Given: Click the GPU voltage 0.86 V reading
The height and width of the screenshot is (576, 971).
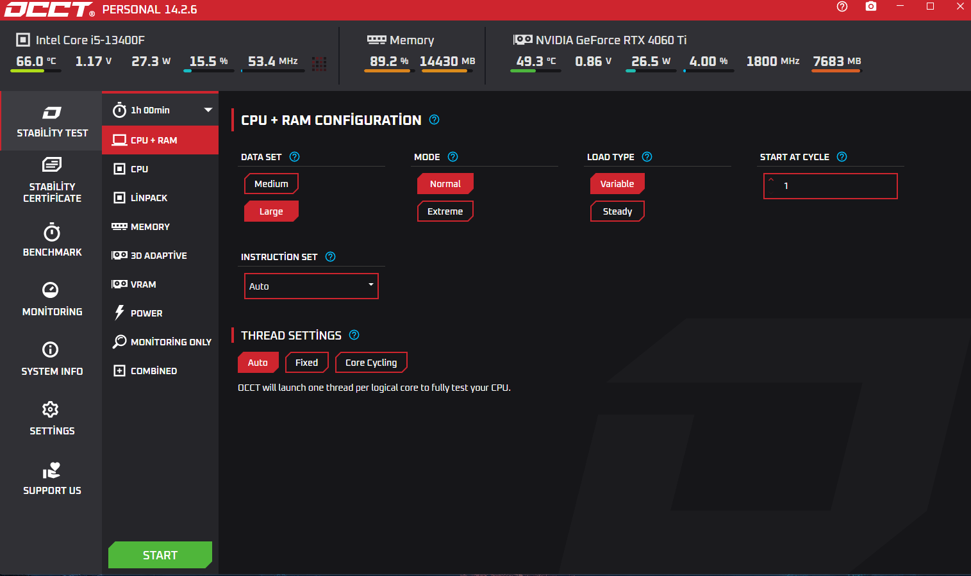Looking at the screenshot, I should (x=593, y=62).
